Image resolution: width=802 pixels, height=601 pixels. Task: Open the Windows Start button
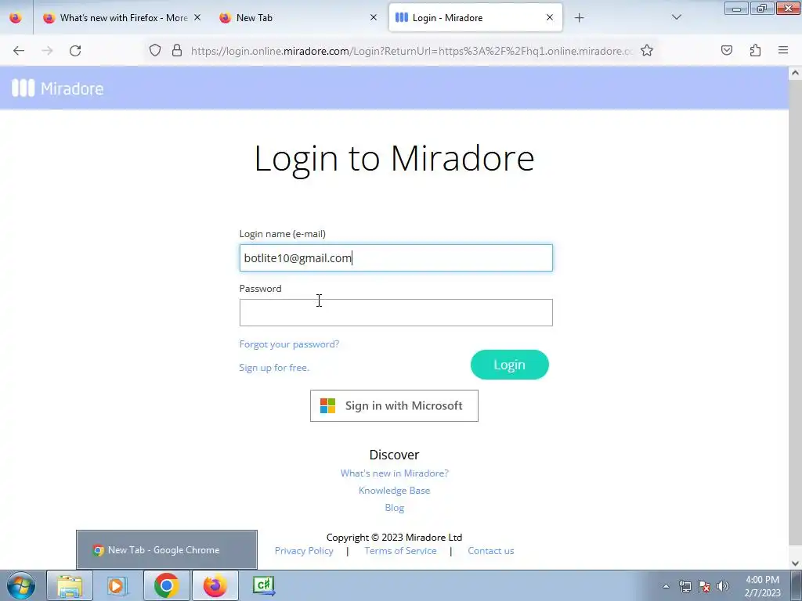21,585
